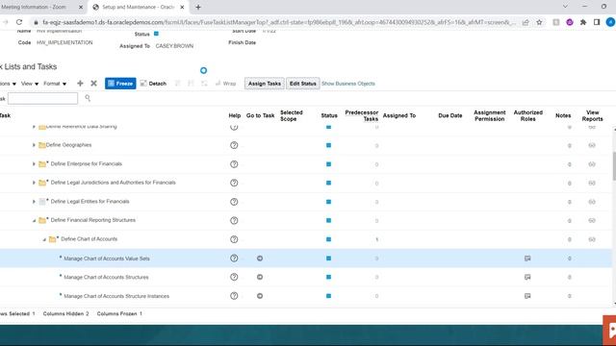Viewport: 616px width, 346px height.
Task: Expand Define Legal Entities for Financials
Action: coord(34,202)
